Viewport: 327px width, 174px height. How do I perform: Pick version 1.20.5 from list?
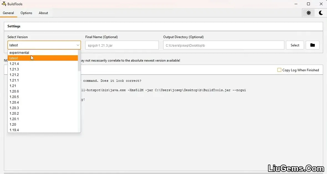(43, 97)
